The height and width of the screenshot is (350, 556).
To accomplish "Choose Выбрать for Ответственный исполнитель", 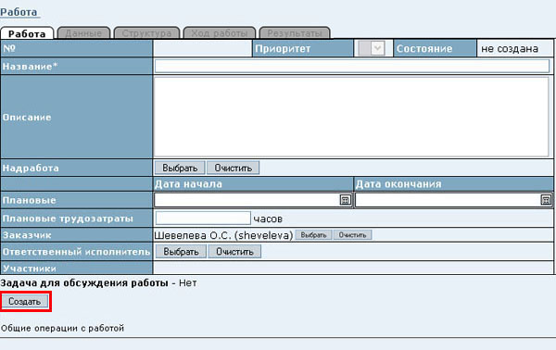I will [x=181, y=252].
